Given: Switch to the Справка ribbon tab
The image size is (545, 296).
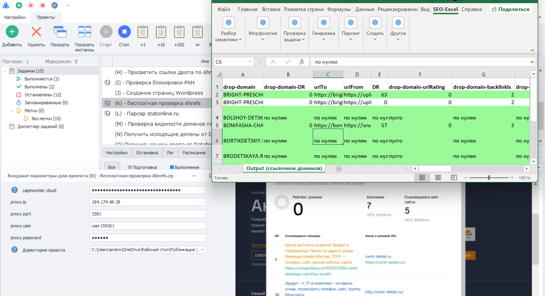Looking at the screenshot, I should pyautogui.click(x=471, y=9).
